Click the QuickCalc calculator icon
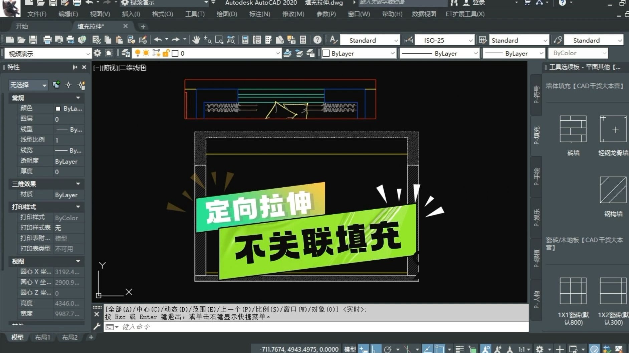 click(302, 40)
